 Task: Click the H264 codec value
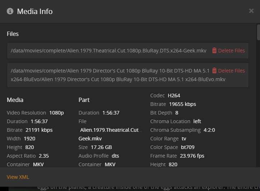(x=174, y=95)
